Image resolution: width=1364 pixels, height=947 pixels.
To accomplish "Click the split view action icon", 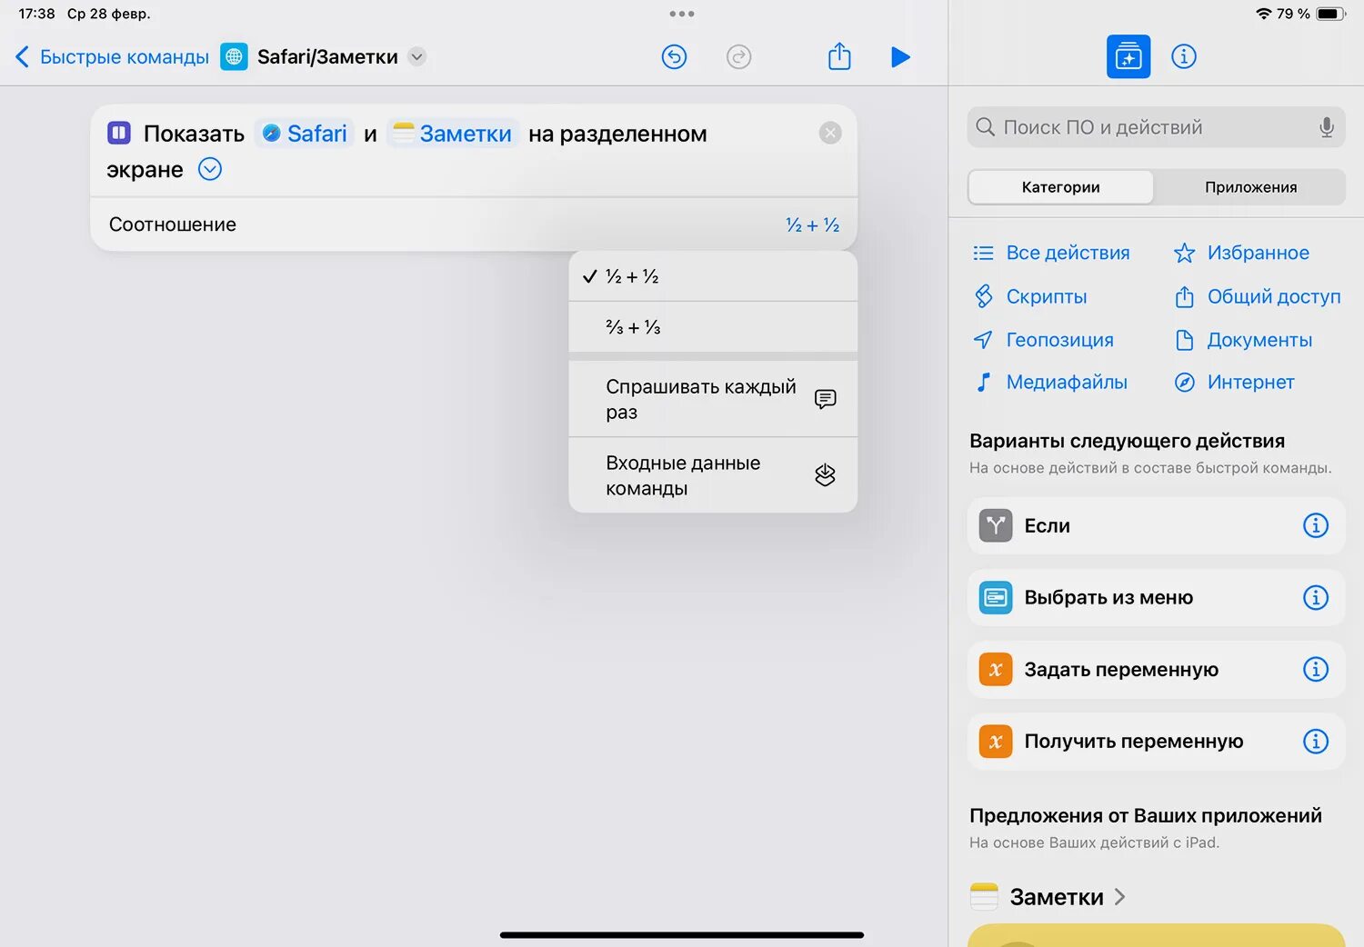I will [x=119, y=134].
